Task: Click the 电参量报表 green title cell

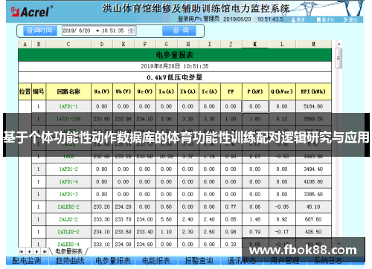Action: pos(175,55)
